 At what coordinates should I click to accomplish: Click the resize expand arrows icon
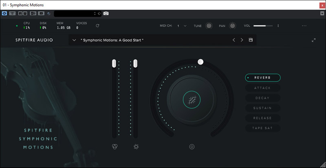click(313, 40)
